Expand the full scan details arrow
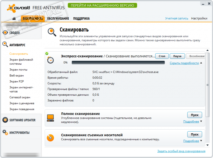The height and width of the screenshot is (158, 213). click(x=201, y=121)
